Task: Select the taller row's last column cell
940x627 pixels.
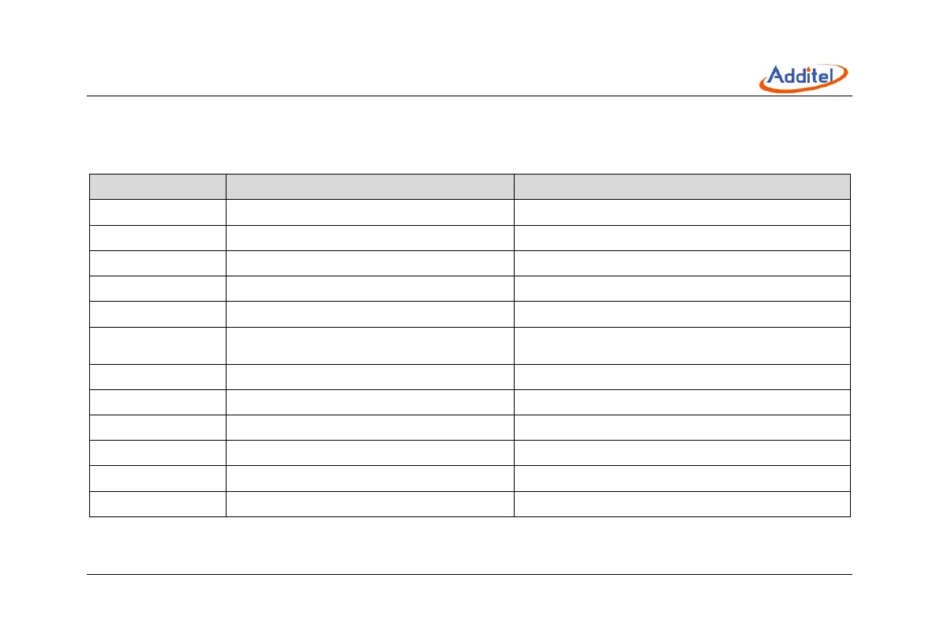Action: click(682, 345)
